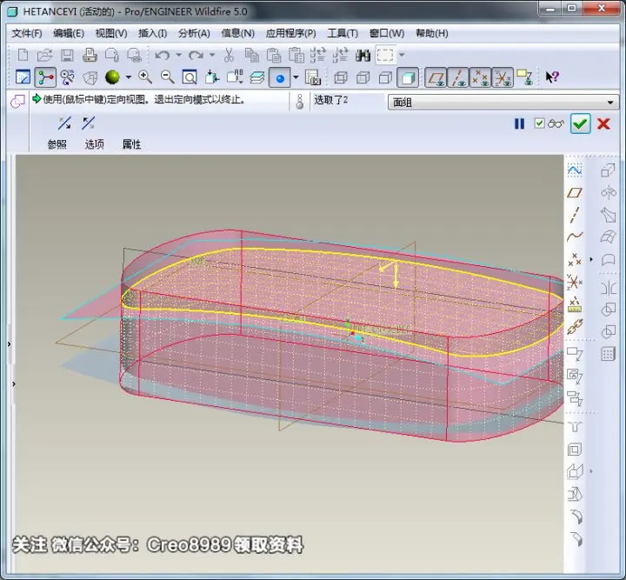Viewport: 626px width, 580px height.
Task: Toggle the preview checkbox near glasses icon
Action: click(539, 123)
